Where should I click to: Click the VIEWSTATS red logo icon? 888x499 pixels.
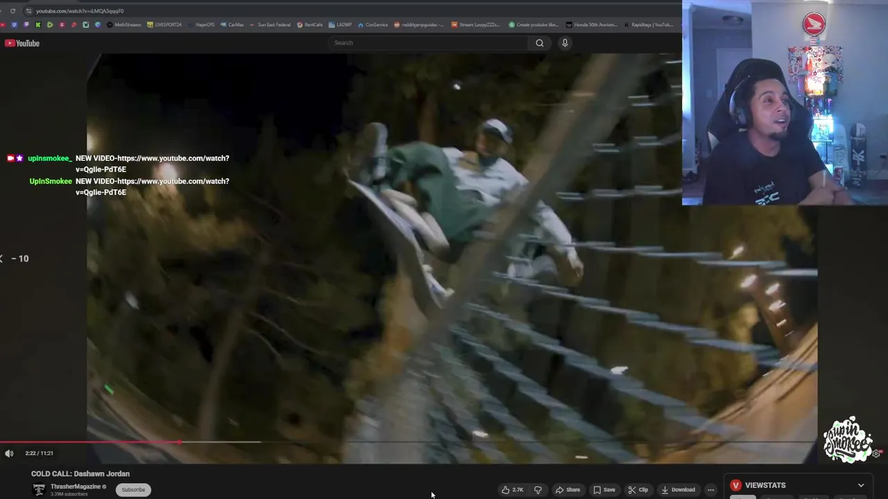pyautogui.click(x=736, y=485)
